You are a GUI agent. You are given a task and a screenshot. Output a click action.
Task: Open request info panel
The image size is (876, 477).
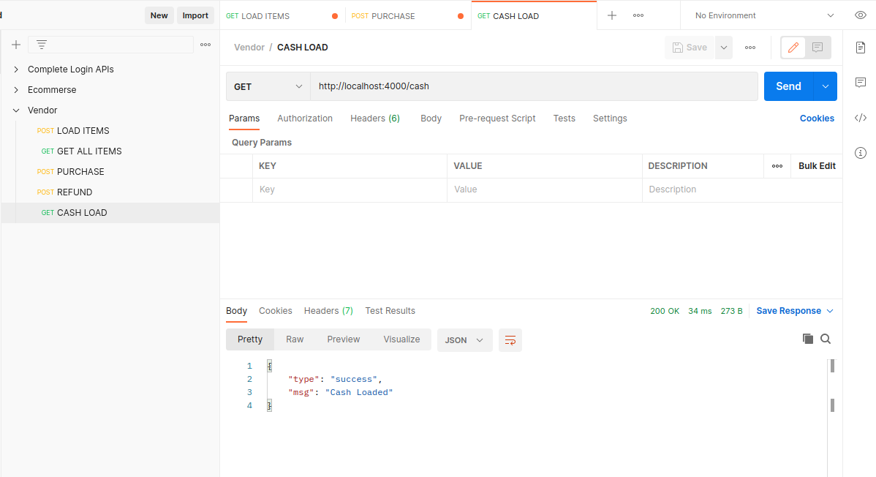pos(861,153)
